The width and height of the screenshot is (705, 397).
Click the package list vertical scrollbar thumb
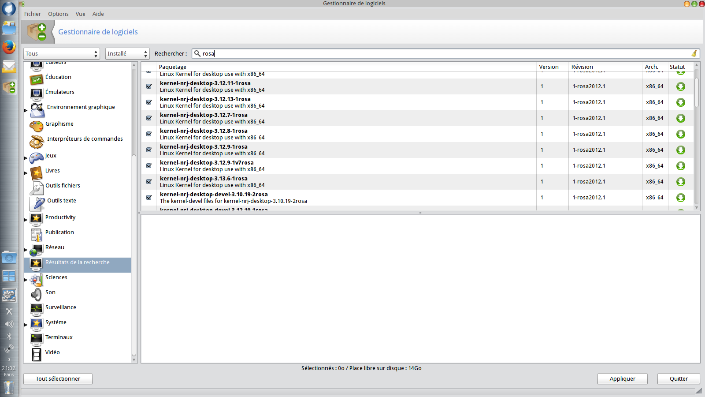697,92
